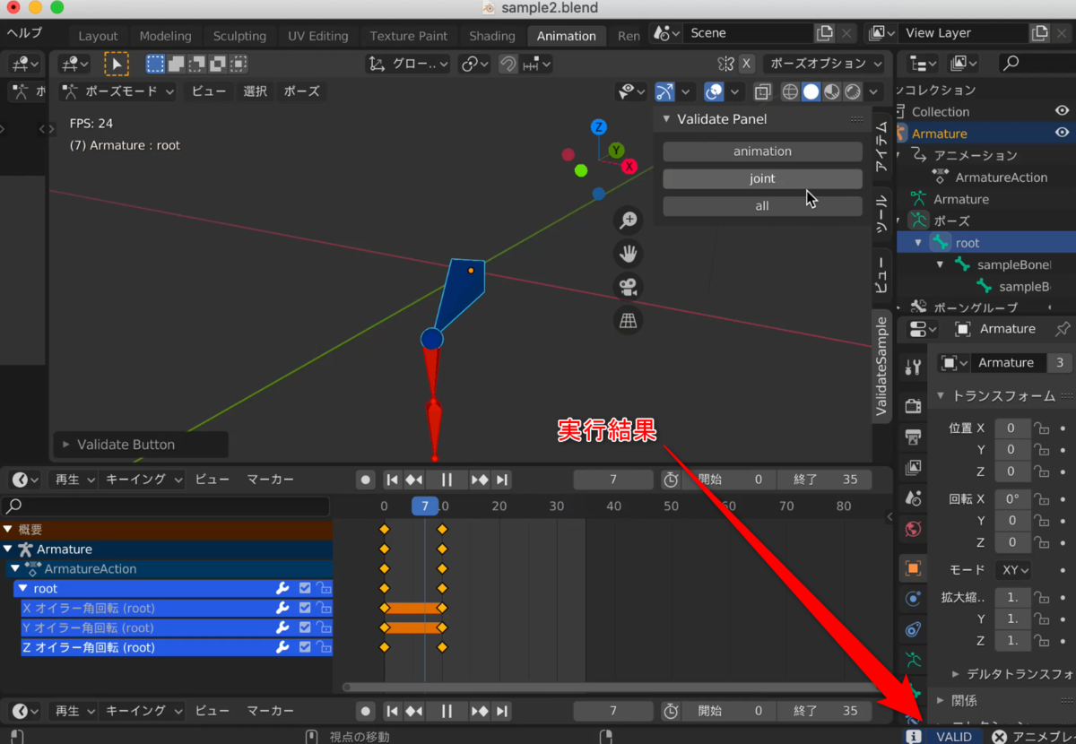The height and width of the screenshot is (744, 1076).
Task: Switch viewport to wireframe shading
Action: coord(790,91)
